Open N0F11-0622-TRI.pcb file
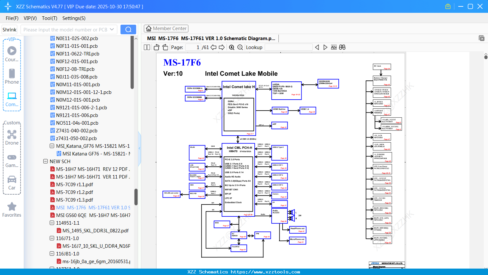 pos(78,54)
